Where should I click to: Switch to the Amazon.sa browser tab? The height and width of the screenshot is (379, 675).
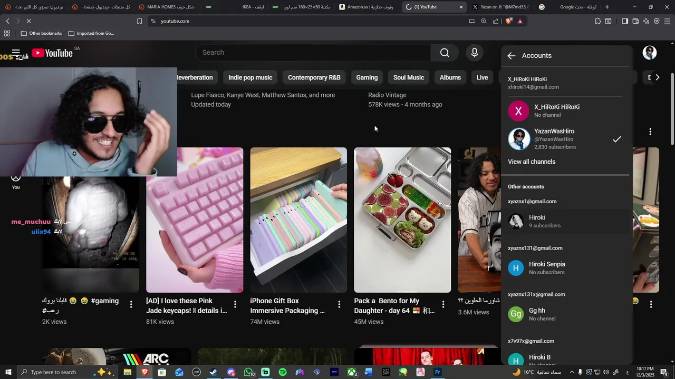(367, 7)
